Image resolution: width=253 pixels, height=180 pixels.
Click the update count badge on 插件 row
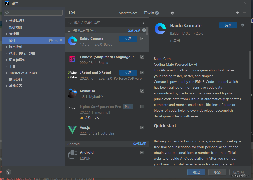pos(51,40)
